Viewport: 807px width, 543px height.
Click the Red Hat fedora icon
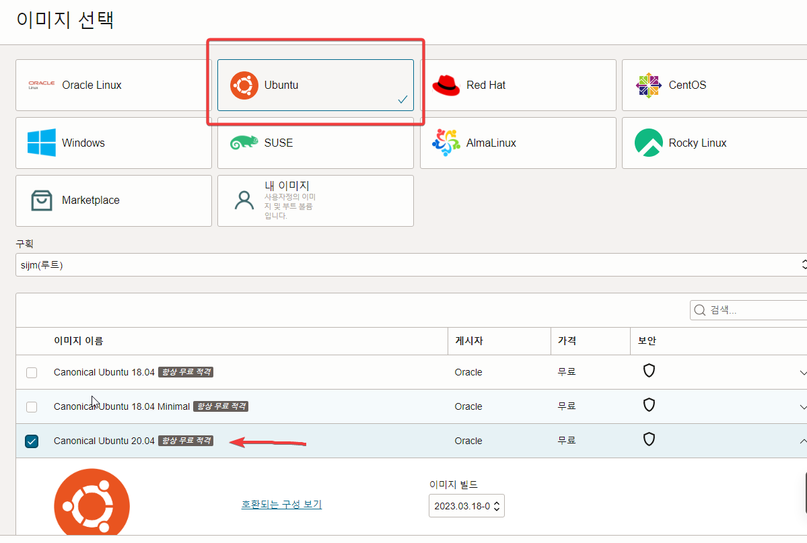(446, 85)
